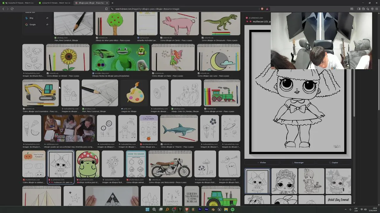
Task: Open File Explorer from the taskbar
Action: (226, 209)
